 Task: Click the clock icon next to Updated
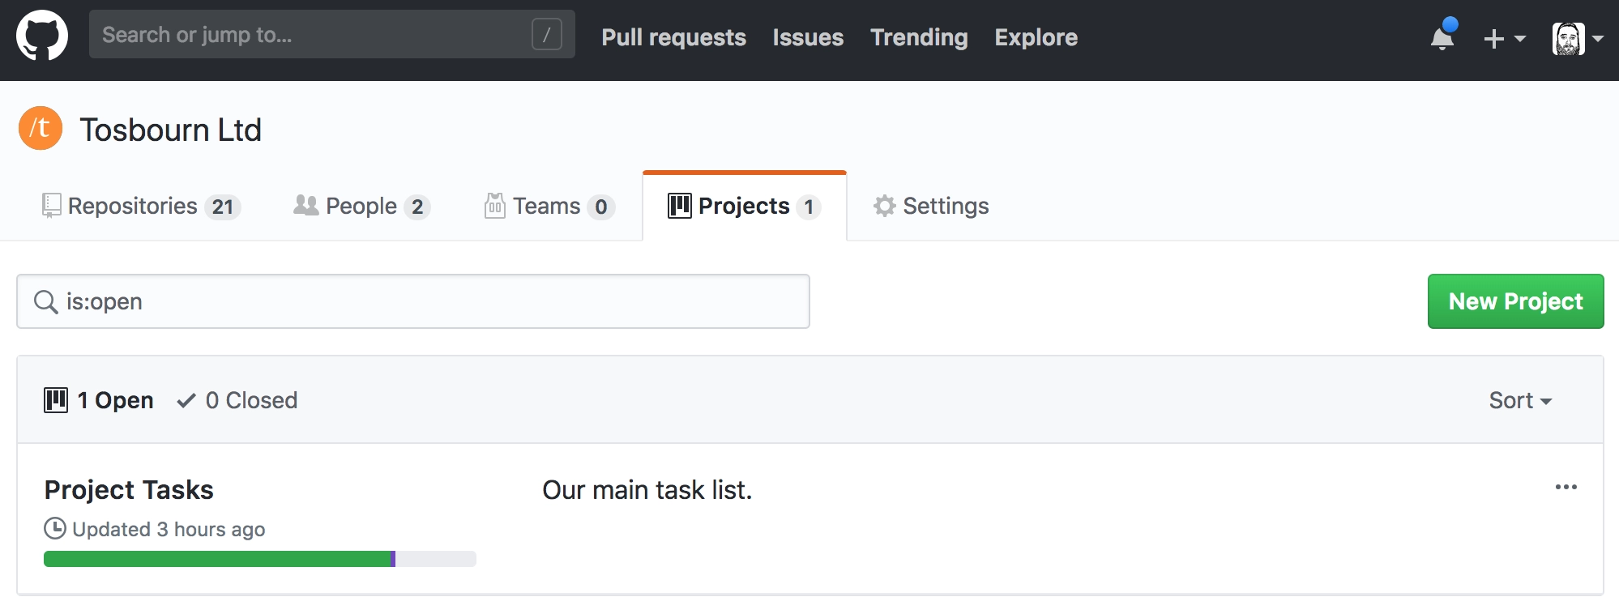[x=55, y=528]
